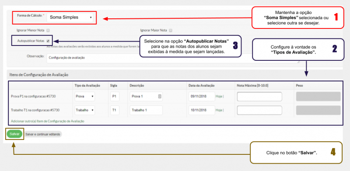This screenshot has height=171, width=350.
Task: Click the T1 sigla field
Action: pos(115,110)
